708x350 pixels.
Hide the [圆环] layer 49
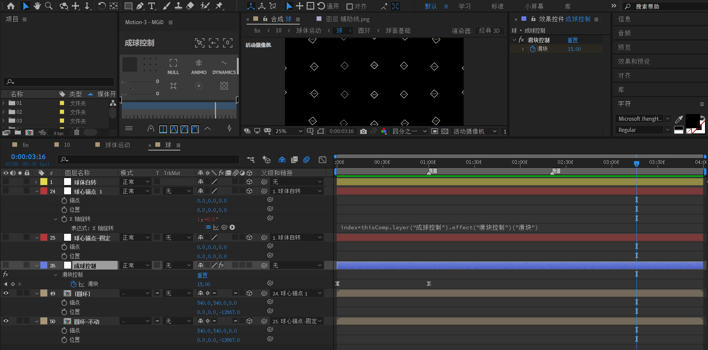coord(6,293)
